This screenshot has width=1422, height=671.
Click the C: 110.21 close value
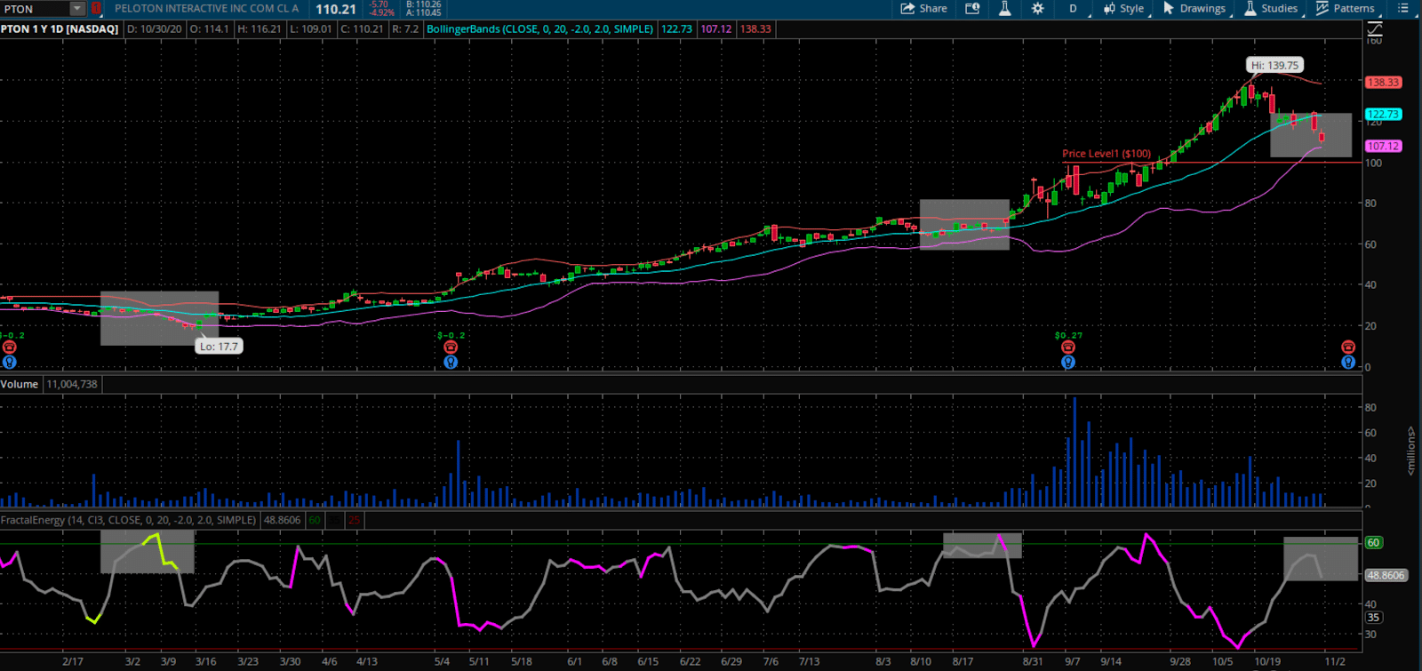pos(362,29)
